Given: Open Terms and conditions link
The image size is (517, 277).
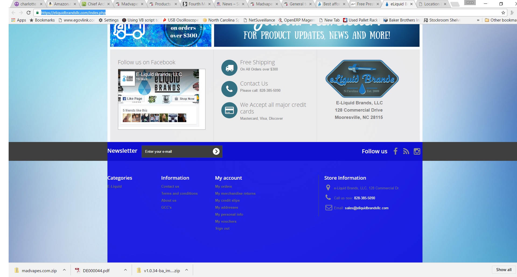Looking at the screenshot, I should (x=179, y=193).
